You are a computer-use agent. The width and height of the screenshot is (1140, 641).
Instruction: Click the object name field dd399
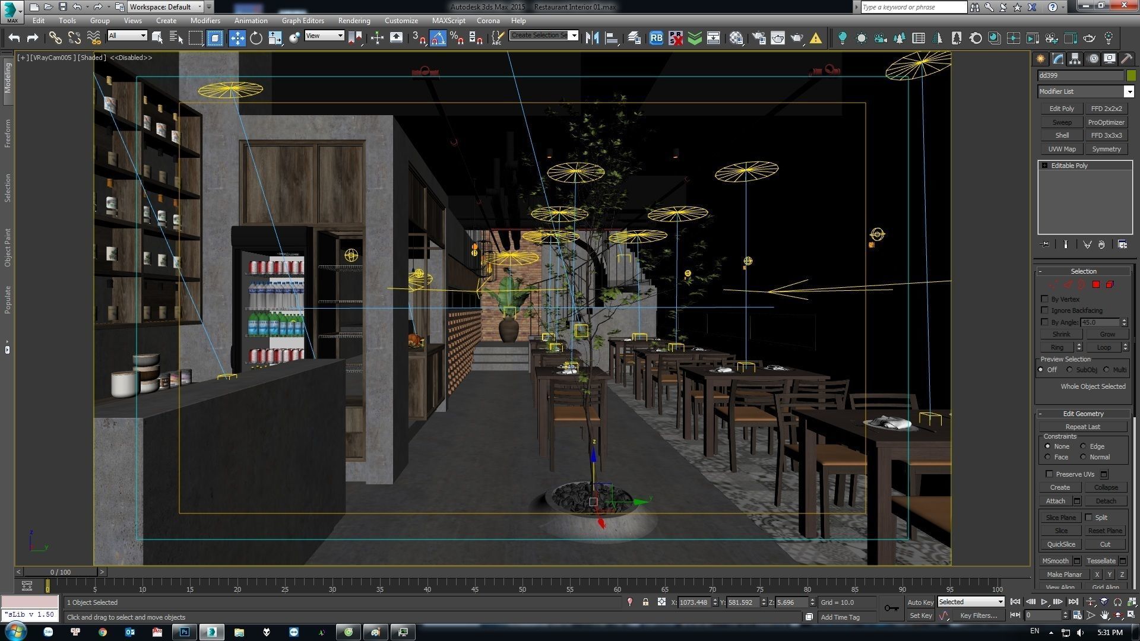click(1080, 75)
